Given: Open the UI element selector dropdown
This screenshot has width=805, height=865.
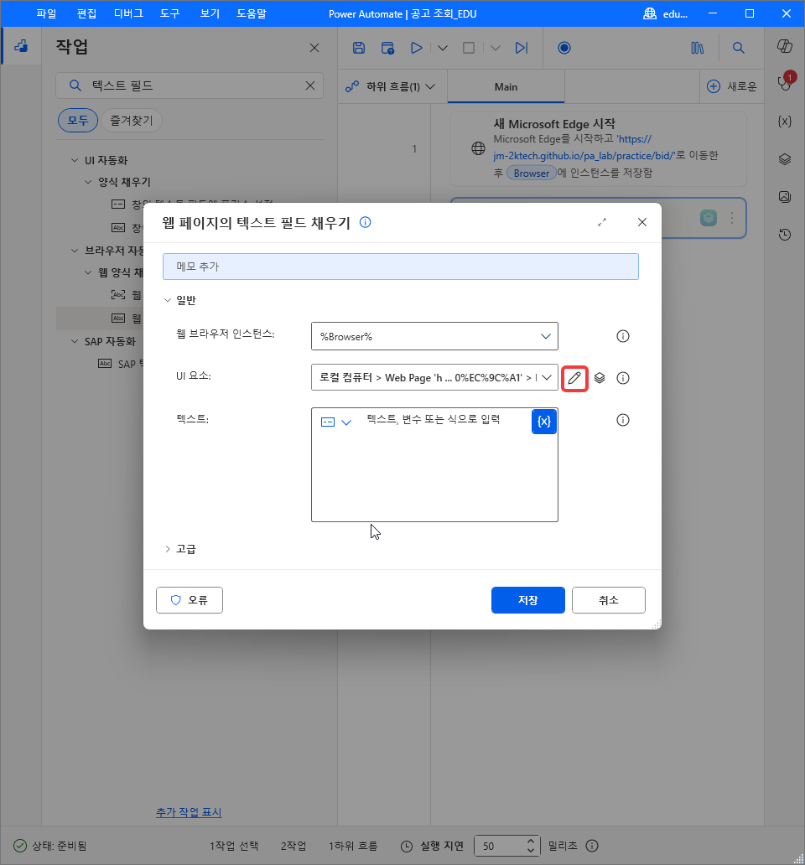Looking at the screenshot, I should (547, 378).
